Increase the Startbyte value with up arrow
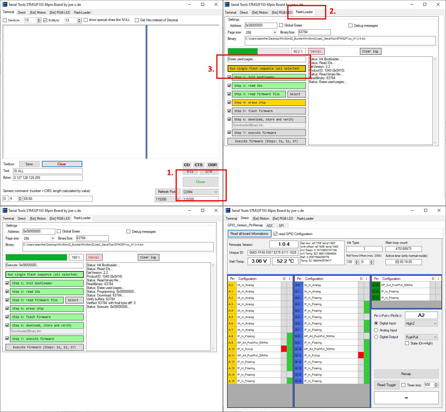This screenshot has width=446, height=412. coord(39,19)
